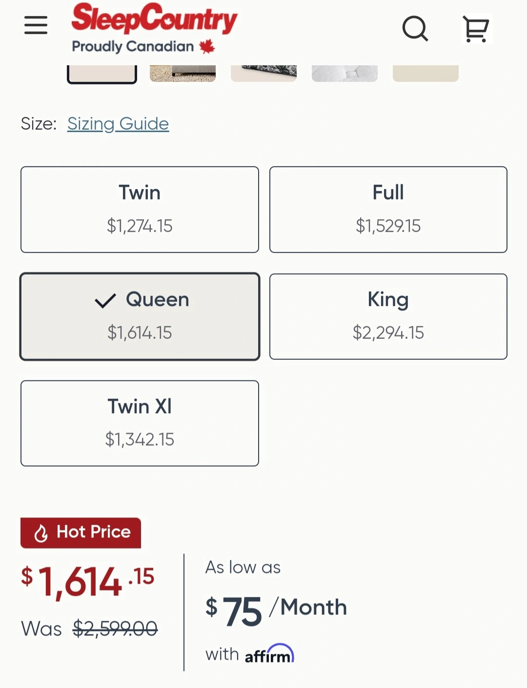Open the Sizing Guide link
This screenshot has height=688, width=527.
click(x=118, y=124)
